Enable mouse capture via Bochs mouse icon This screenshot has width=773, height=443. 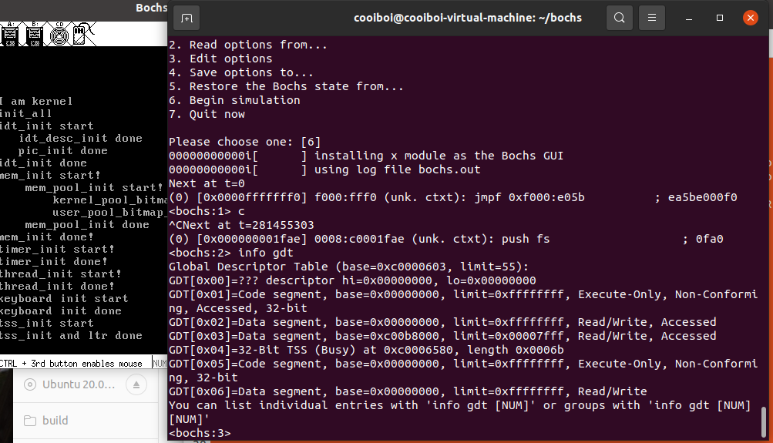(84, 34)
